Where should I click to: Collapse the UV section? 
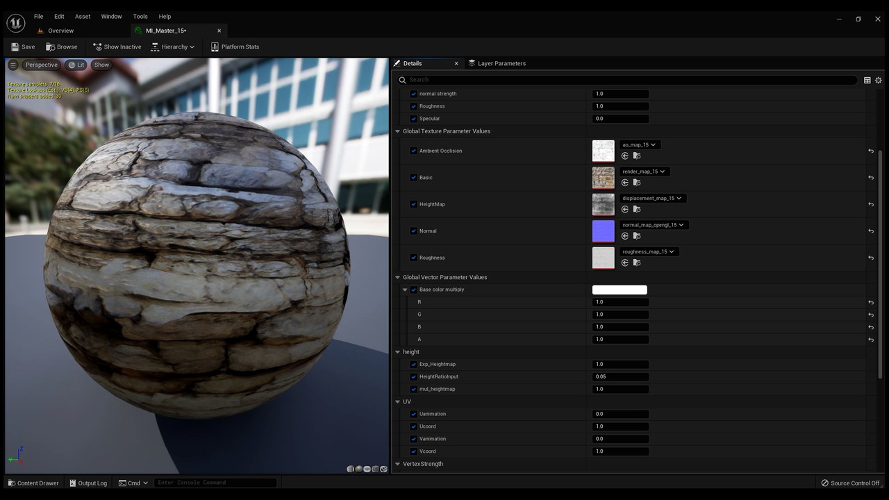click(398, 401)
